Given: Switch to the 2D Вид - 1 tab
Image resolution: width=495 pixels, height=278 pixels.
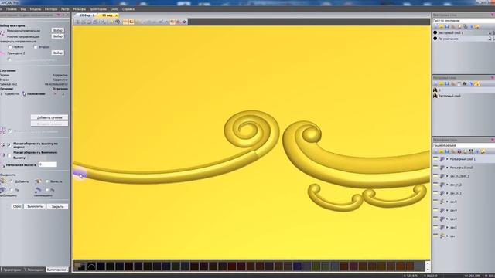Looking at the screenshot, I should pos(87,15).
